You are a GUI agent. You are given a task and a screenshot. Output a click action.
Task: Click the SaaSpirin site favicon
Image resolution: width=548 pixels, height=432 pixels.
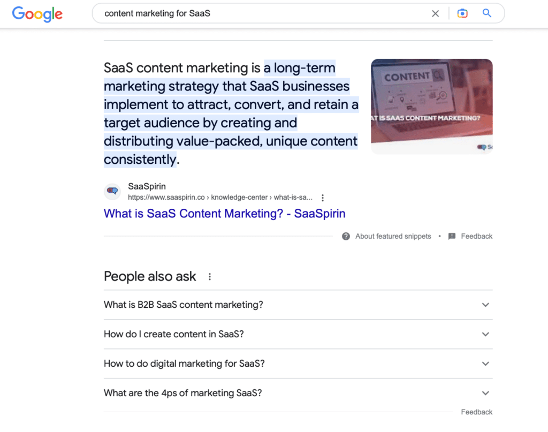(112, 191)
